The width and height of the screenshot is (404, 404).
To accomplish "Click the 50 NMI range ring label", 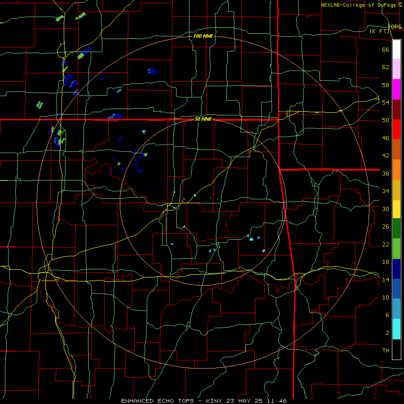I will tap(203, 119).
